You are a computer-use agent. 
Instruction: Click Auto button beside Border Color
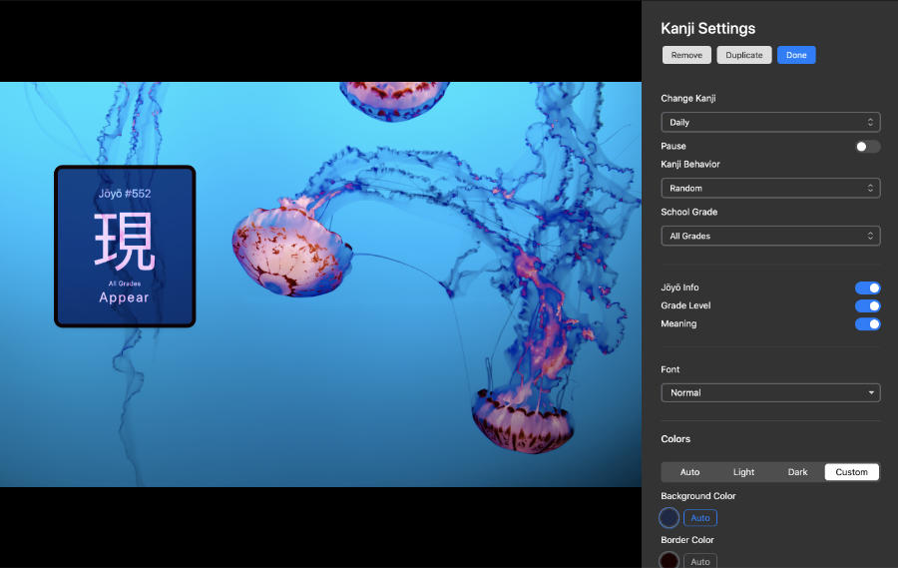click(x=699, y=561)
